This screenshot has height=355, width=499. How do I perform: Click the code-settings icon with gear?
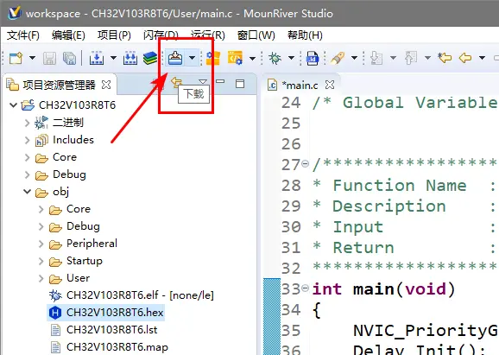[x=235, y=58]
